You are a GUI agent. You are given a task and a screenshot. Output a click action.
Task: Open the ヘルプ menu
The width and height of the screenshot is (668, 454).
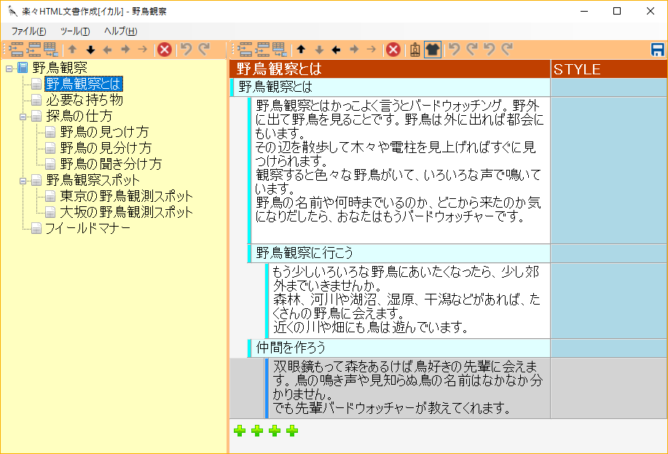[120, 31]
